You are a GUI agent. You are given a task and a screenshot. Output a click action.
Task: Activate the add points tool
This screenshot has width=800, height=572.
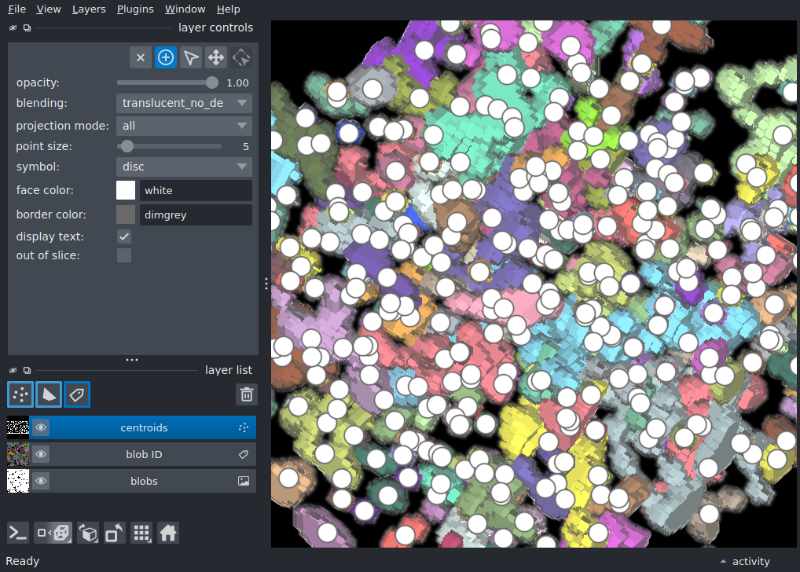pos(165,57)
